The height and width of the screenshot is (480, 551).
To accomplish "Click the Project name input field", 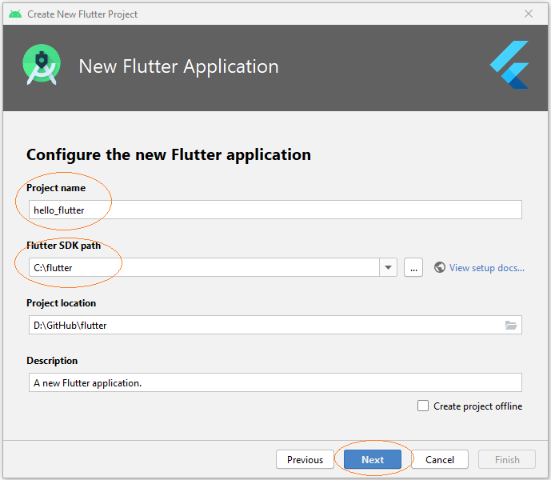I will pyautogui.click(x=275, y=210).
